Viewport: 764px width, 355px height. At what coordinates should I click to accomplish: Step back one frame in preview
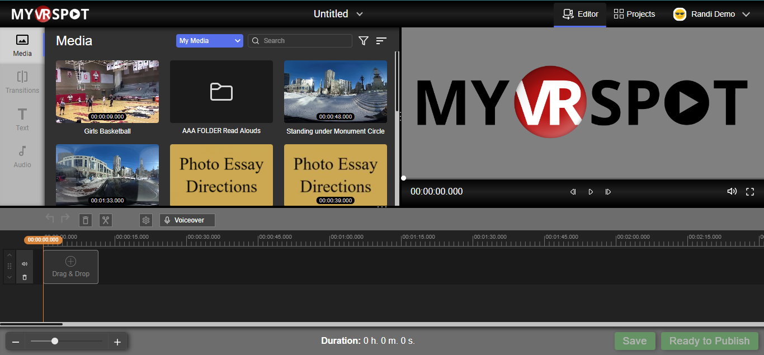573,192
